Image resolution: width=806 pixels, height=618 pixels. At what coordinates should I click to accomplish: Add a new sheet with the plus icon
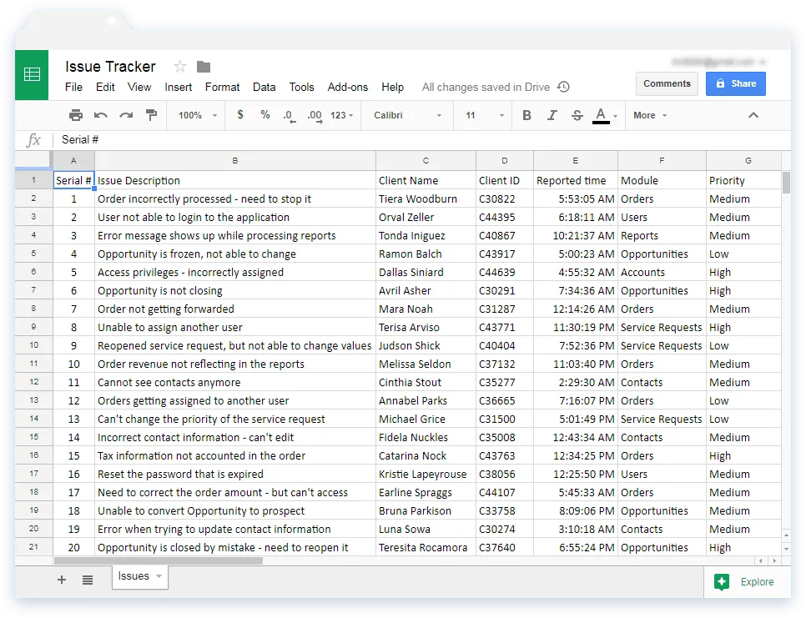tap(61, 579)
